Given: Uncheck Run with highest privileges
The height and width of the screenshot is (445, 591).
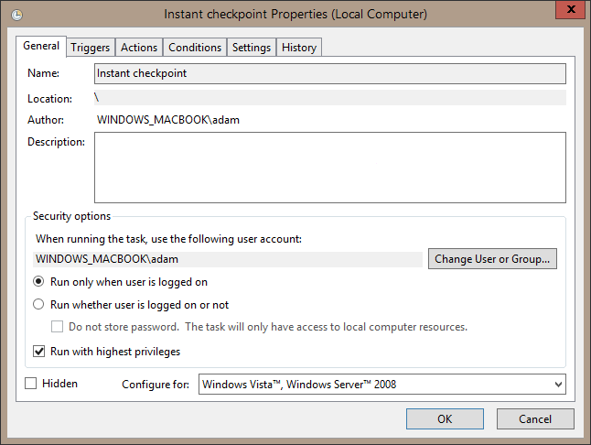Looking at the screenshot, I should click(39, 351).
